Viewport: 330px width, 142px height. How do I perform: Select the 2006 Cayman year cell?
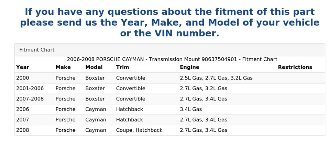[x=23, y=109]
